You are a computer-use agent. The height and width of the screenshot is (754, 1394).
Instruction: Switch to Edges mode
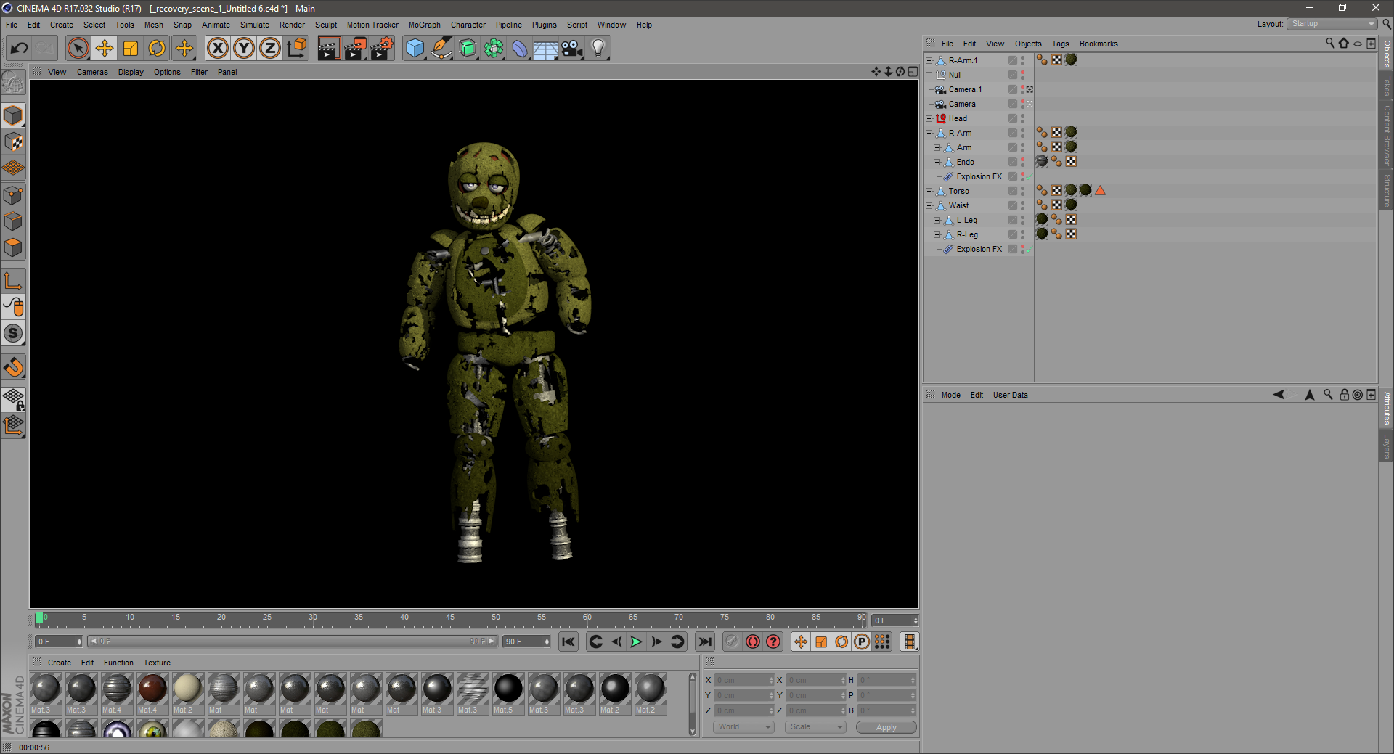tap(13, 221)
